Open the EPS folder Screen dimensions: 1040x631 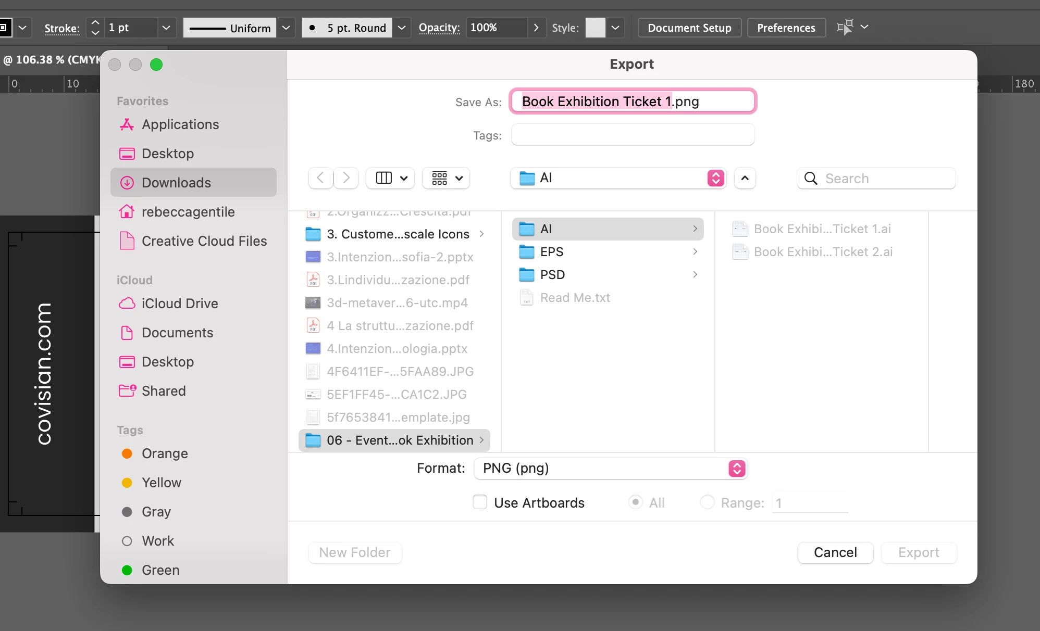pyautogui.click(x=552, y=252)
